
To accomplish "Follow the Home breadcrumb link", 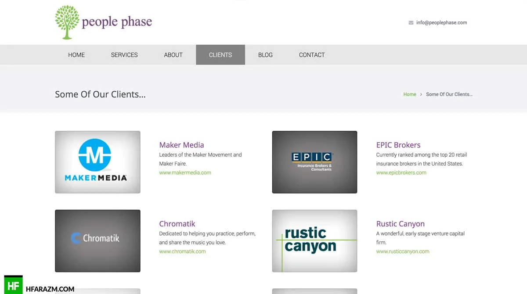I will tap(410, 94).
